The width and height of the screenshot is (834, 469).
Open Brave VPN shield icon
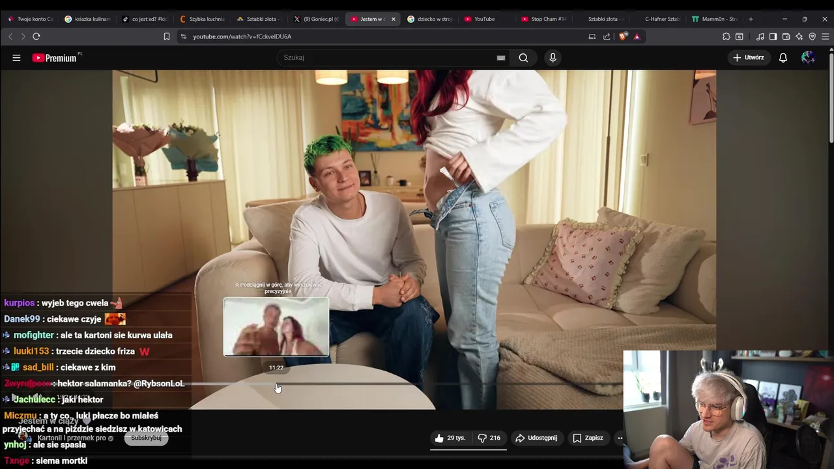click(812, 36)
